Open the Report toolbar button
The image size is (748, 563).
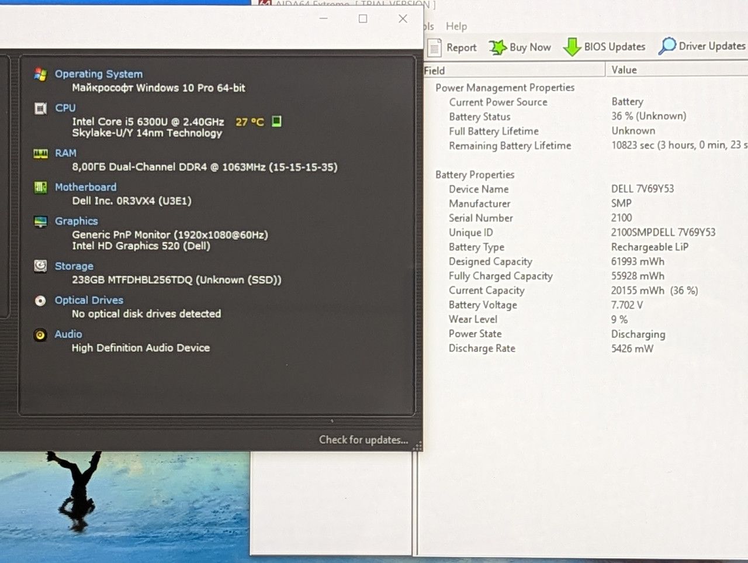pos(452,47)
